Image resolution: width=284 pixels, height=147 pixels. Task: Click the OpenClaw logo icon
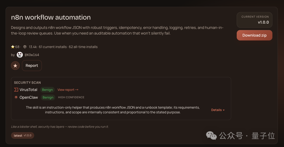point(16,97)
